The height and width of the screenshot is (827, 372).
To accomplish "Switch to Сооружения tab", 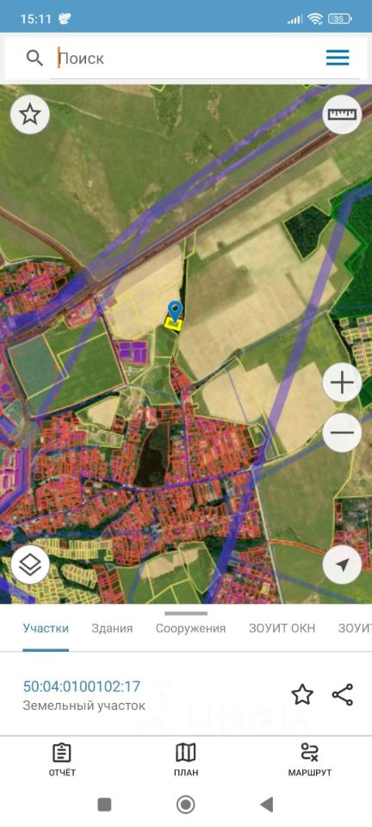I will (191, 628).
